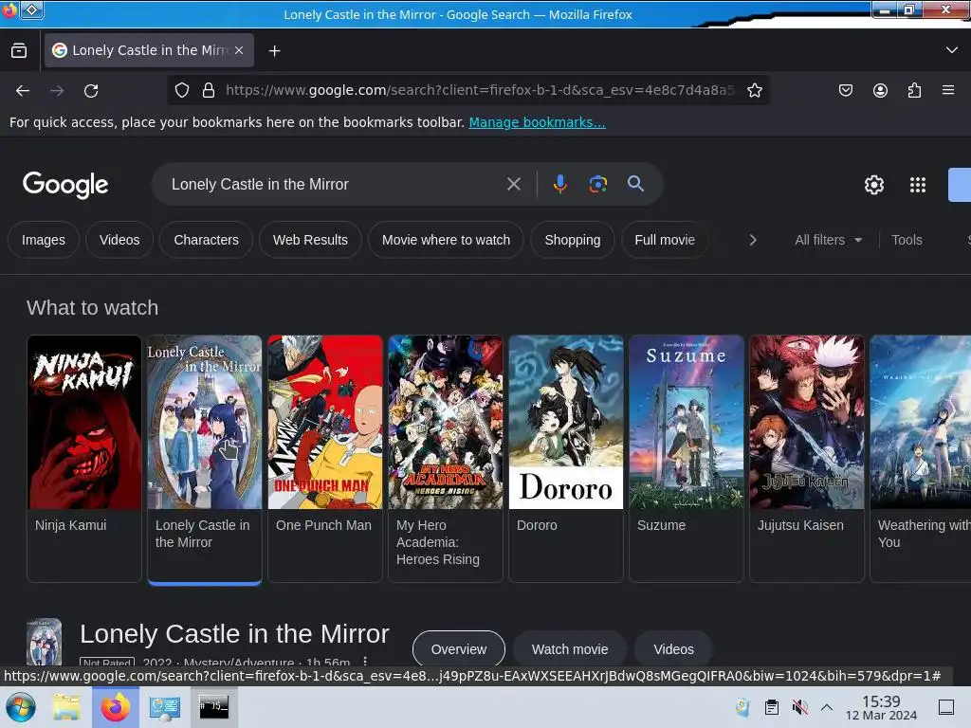Select Movie where to watch chip

pos(446,240)
